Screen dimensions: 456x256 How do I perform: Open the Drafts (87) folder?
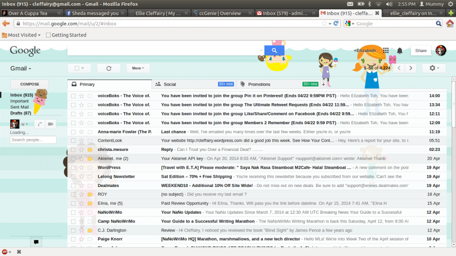click(20, 113)
